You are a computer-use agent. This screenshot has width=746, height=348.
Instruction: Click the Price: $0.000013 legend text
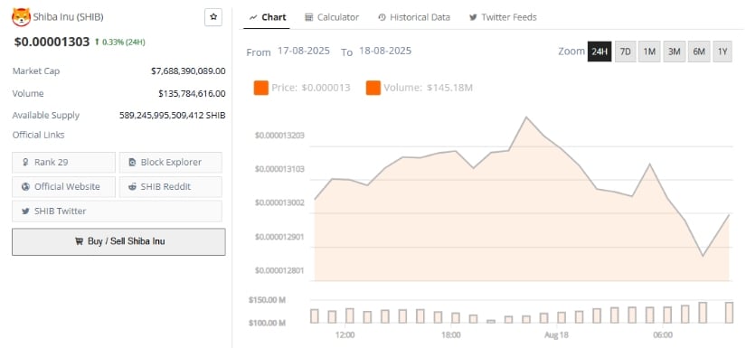point(311,88)
